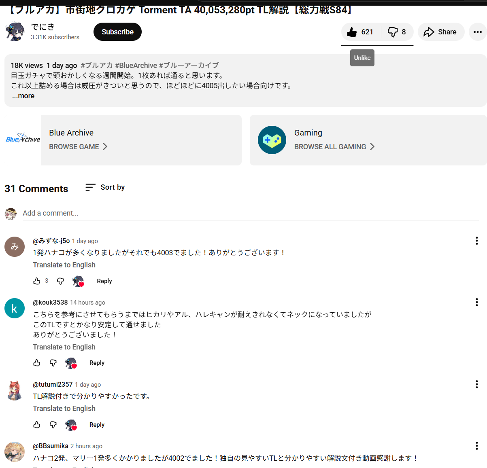The height and width of the screenshot is (468, 487).
Task: Open the Share dialog
Action: 441,32
